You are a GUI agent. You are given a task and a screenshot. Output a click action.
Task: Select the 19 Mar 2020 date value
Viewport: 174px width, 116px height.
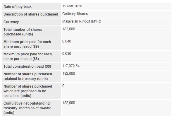point(72,6)
